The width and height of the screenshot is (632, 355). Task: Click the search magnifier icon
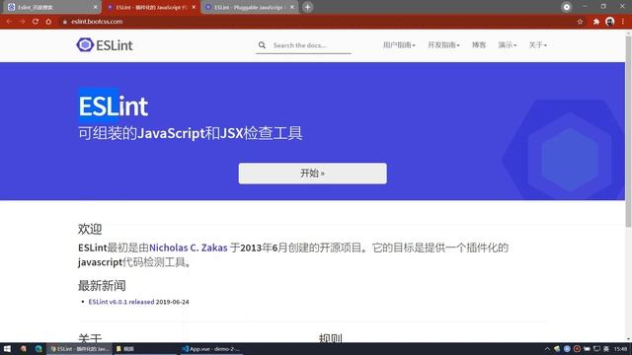pyautogui.click(x=262, y=45)
